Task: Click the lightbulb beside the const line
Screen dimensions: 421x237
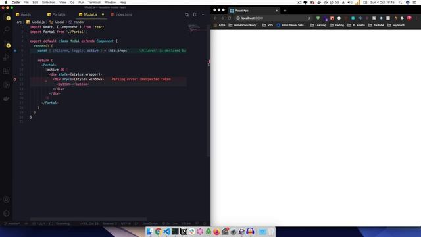Action: pyautogui.click(x=14, y=51)
